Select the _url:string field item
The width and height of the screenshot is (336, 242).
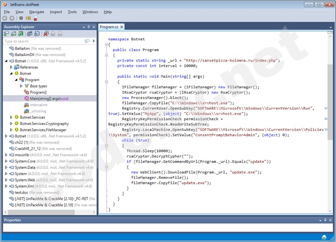point(38,111)
